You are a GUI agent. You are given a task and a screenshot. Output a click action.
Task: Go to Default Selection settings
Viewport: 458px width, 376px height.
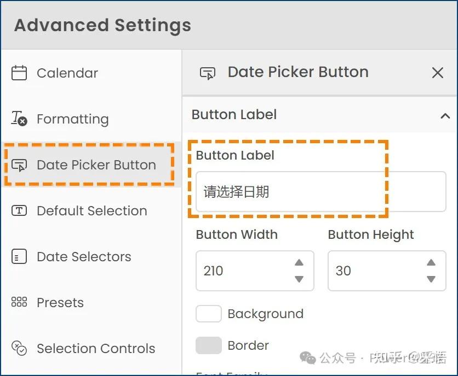coord(91,211)
